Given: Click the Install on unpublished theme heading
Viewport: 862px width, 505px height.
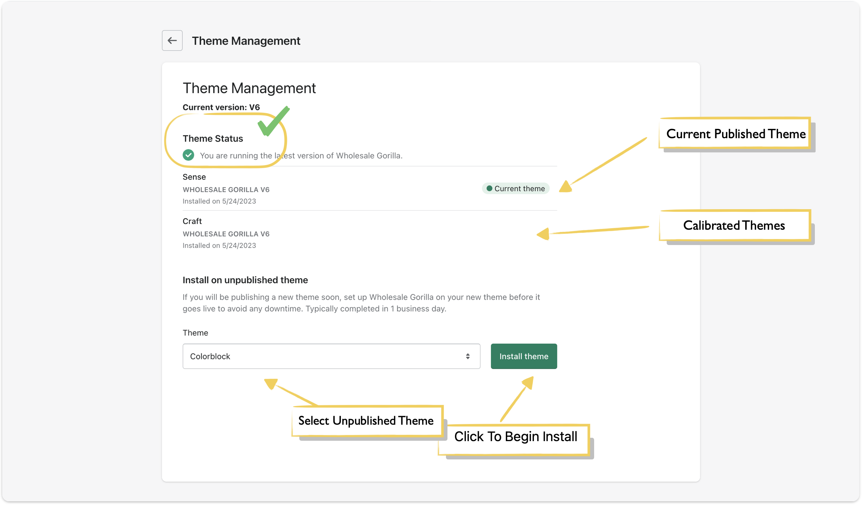Looking at the screenshot, I should (245, 280).
